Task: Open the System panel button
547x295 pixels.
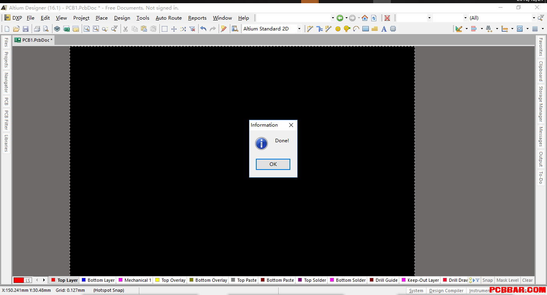Action: 416,291
